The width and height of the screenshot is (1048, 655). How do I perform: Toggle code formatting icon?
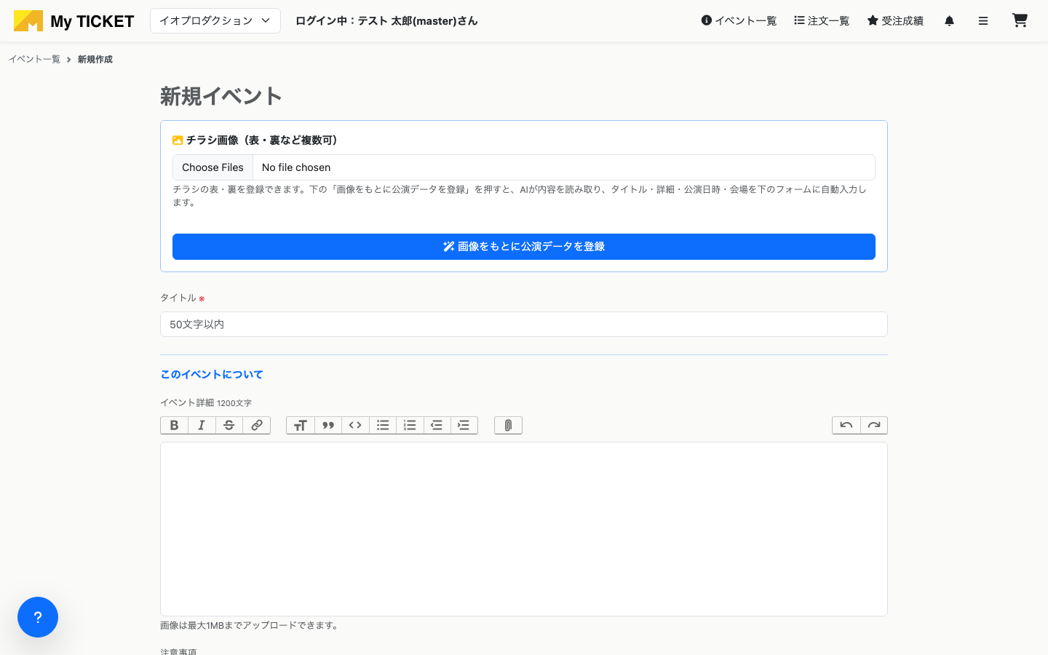tap(355, 425)
